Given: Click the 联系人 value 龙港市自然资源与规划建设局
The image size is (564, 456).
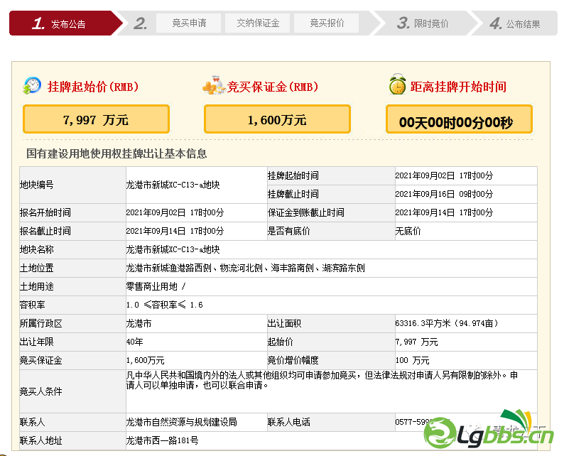Looking at the screenshot, I should coord(181,422).
